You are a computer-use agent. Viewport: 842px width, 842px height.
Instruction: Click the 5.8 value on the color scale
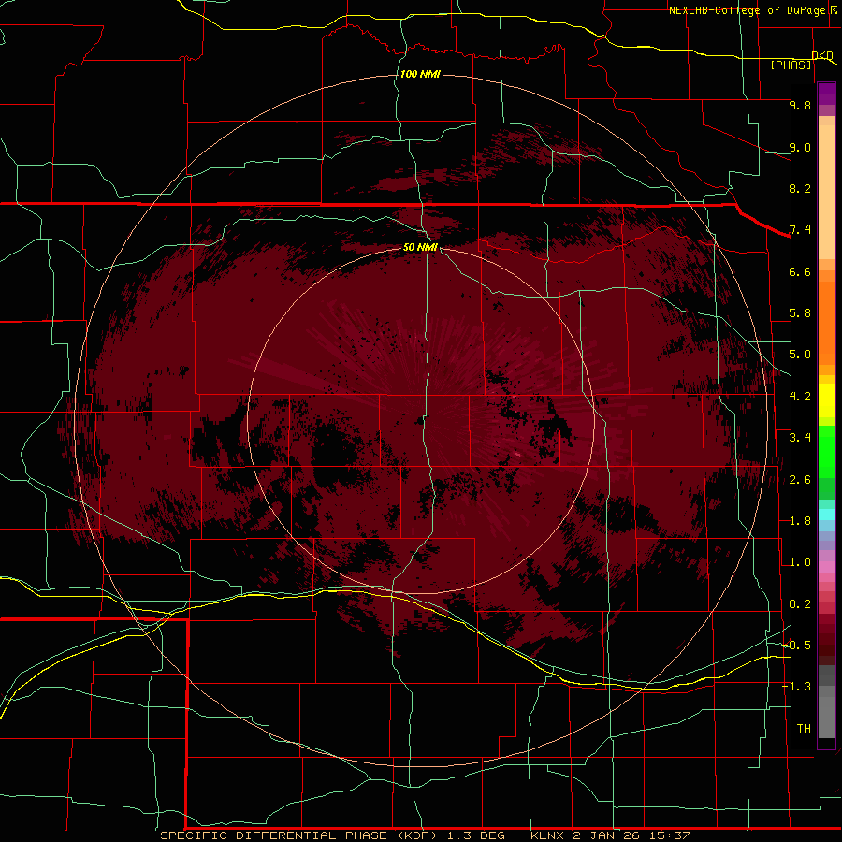800,313
